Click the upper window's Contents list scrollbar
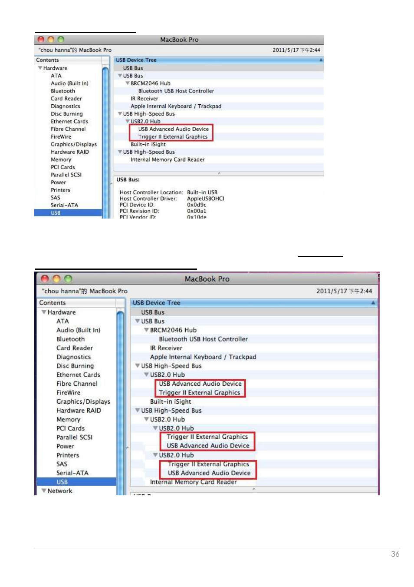Screen dimensions: 414x587 105,141
